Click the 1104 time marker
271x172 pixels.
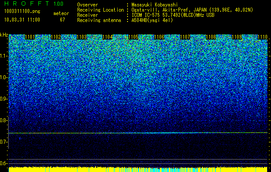click(x=108, y=37)
